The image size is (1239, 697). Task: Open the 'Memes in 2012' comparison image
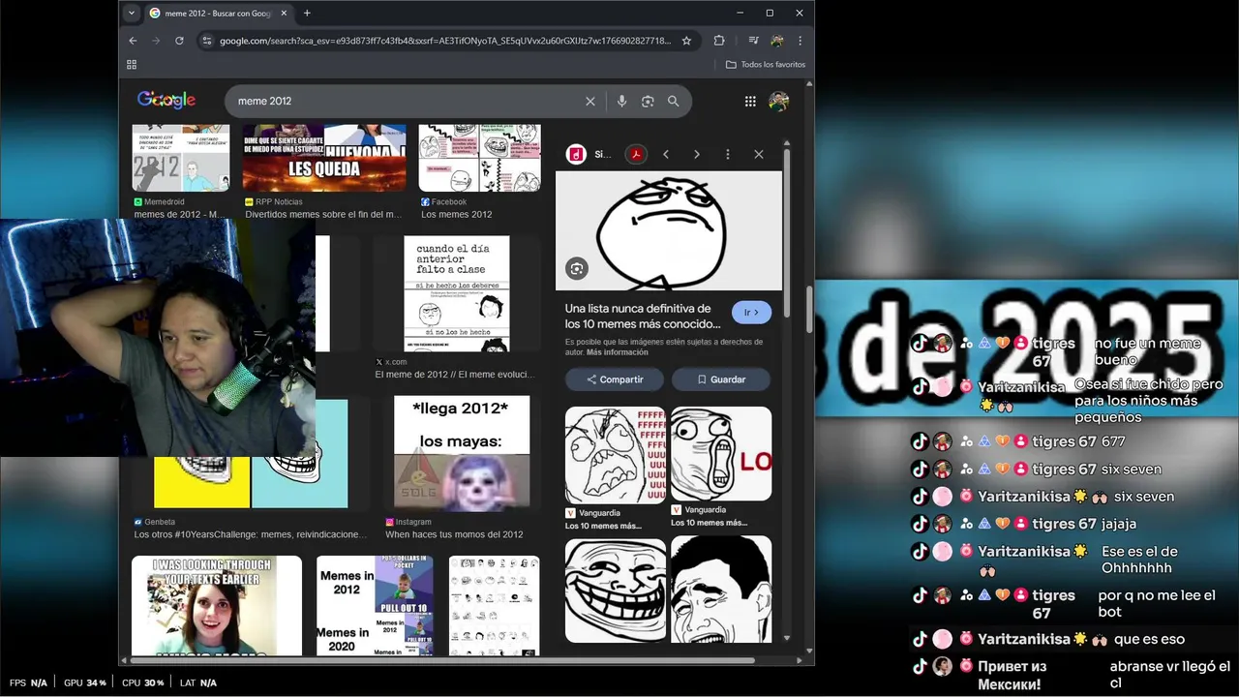(375, 605)
